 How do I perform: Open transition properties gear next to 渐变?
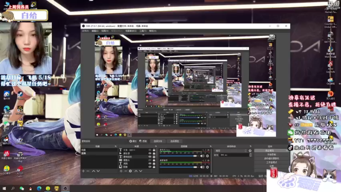(x=250, y=151)
